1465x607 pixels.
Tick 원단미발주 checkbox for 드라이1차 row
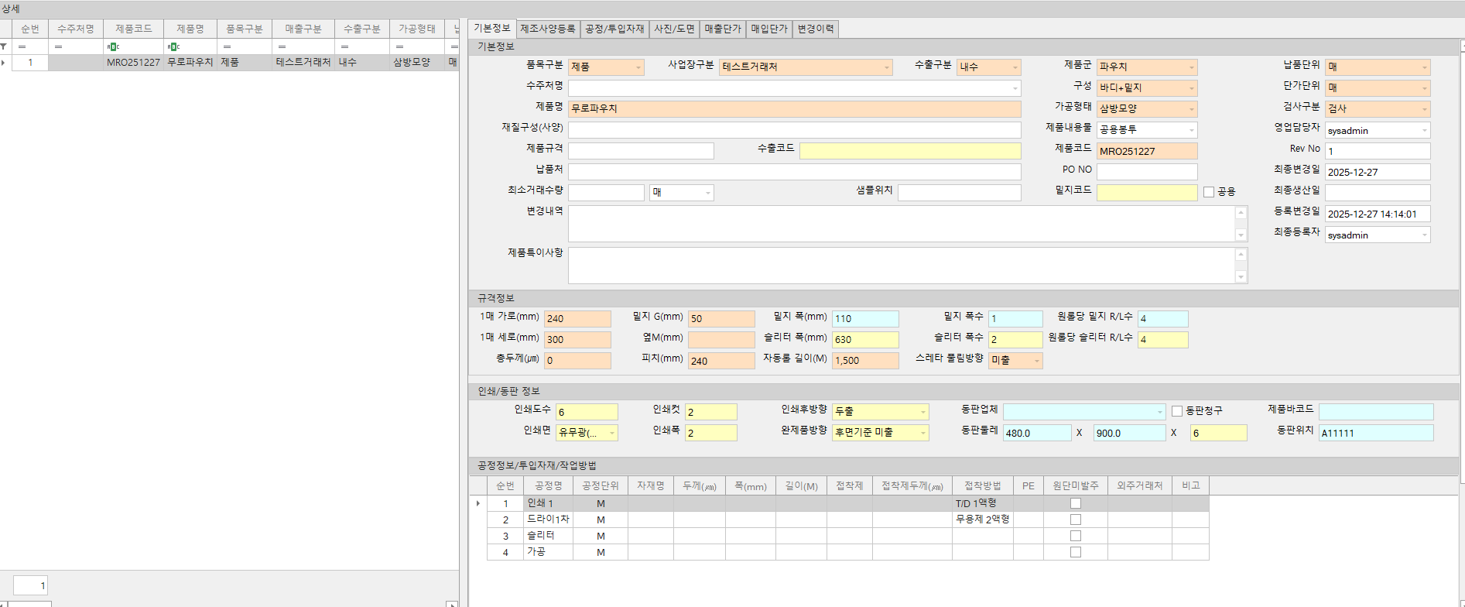pyautogui.click(x=1075, y=520)
